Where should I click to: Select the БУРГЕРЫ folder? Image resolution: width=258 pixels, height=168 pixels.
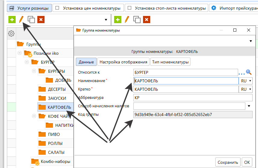pyautogui.click(x=52, y=71)
